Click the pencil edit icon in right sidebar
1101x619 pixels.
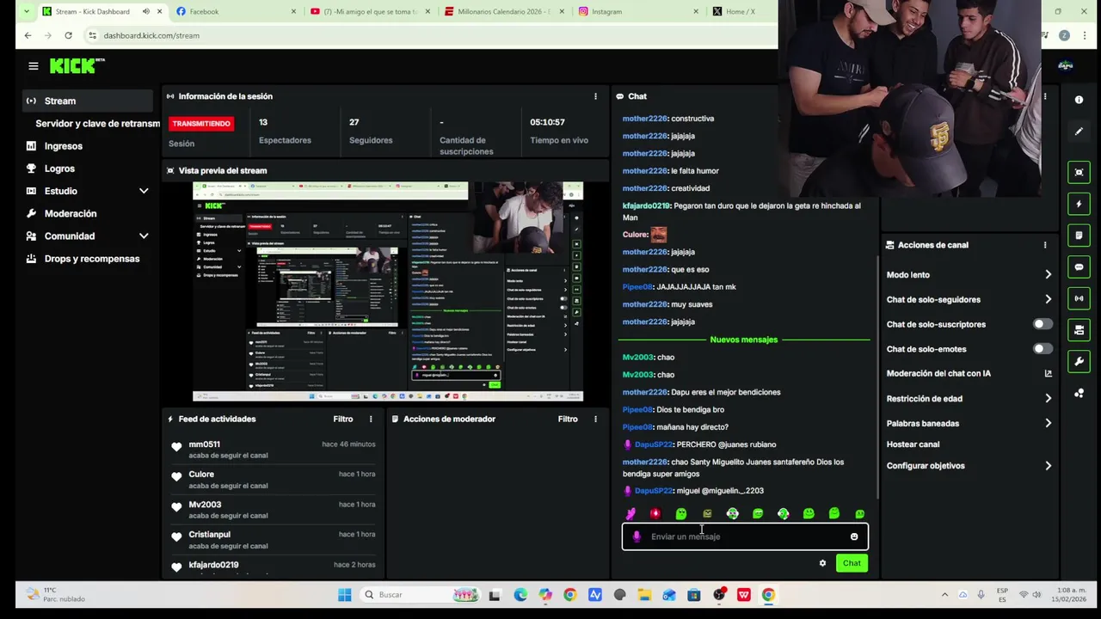(1079, 132)
